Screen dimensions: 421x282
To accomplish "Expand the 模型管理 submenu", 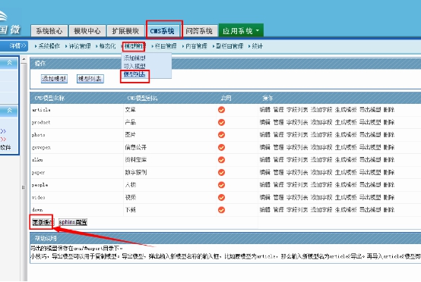I will coord(135,46).
